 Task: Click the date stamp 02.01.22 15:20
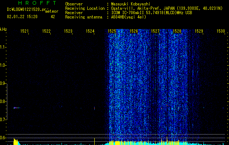(x=22, y=17)
